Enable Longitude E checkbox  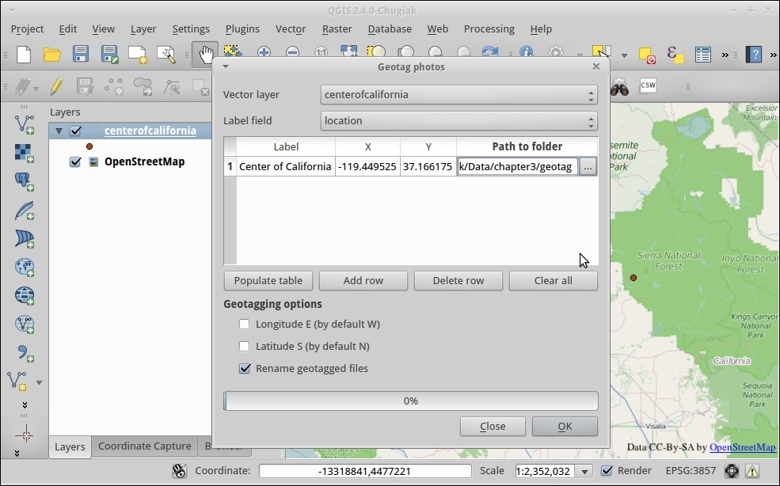point(245,325)
